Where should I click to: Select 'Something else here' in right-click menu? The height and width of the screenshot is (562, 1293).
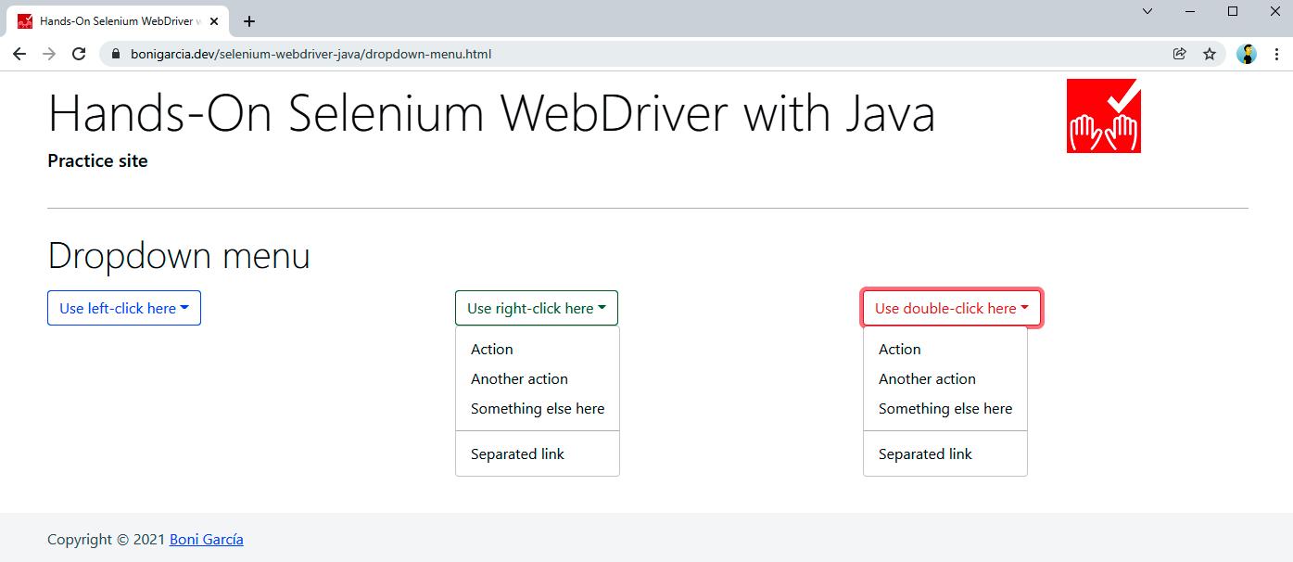pyautogui.click(x=538, y=409)
